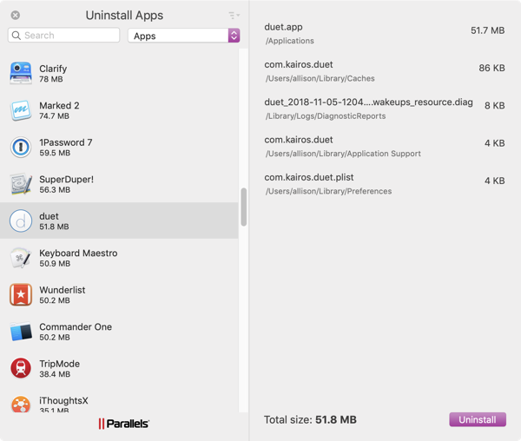Select Keyboard Maestro name in list
This screenshot has width=521, height=441.
click(x=78, y=253)
